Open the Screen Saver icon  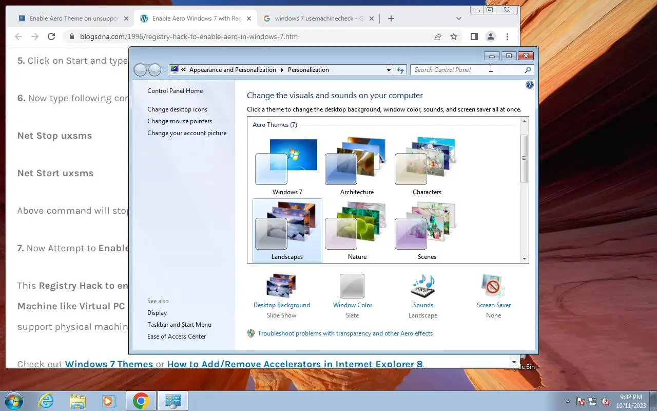493,286
